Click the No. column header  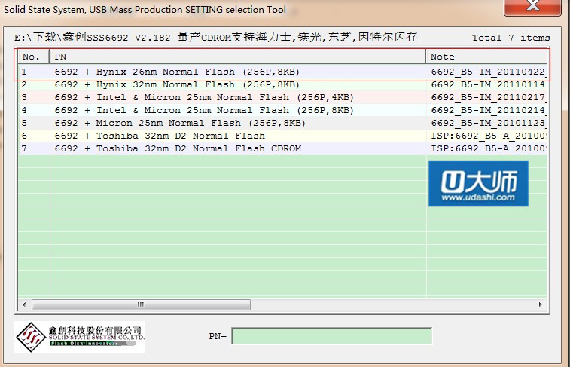coord(33,57)
